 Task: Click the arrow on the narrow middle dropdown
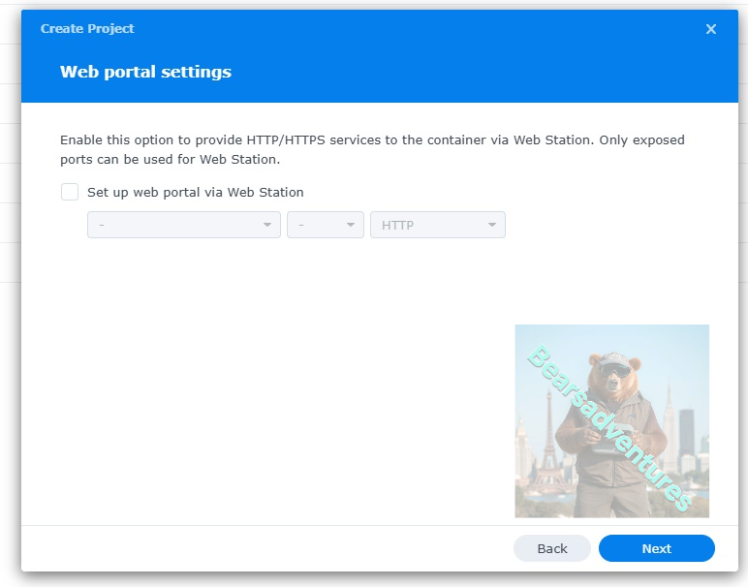click(x=351, y=225)
